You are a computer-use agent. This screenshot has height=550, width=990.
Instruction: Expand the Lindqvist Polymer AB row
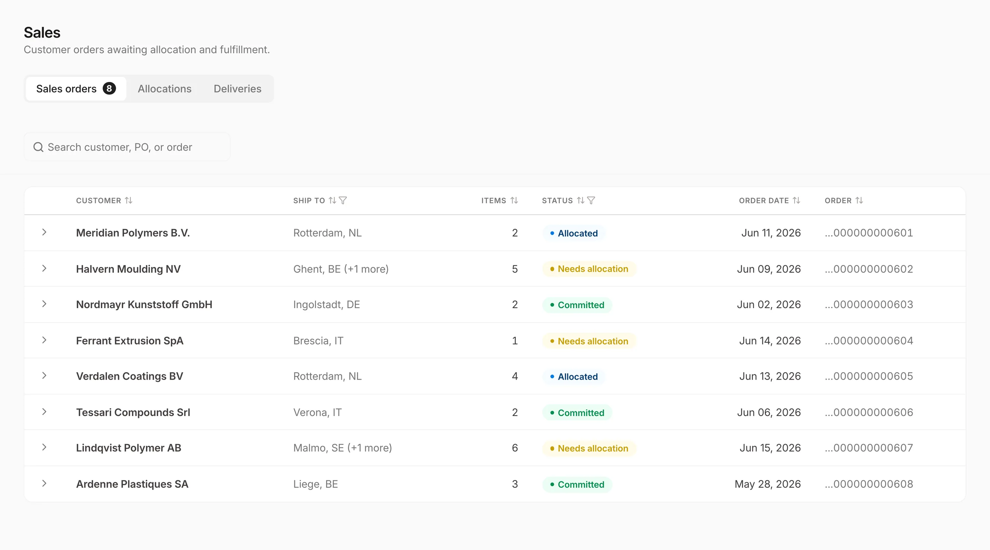pos(44,447)
